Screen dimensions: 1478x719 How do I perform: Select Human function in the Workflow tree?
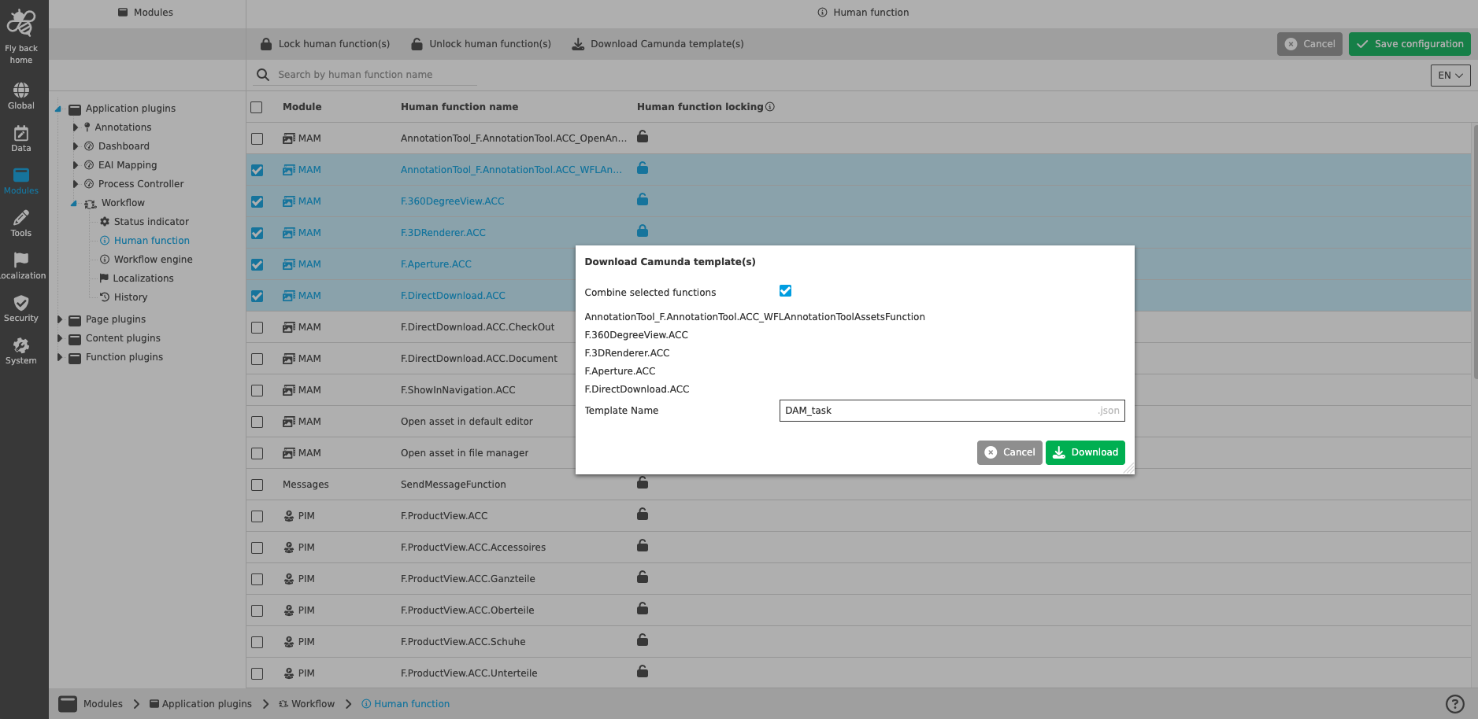click(150, 240)
